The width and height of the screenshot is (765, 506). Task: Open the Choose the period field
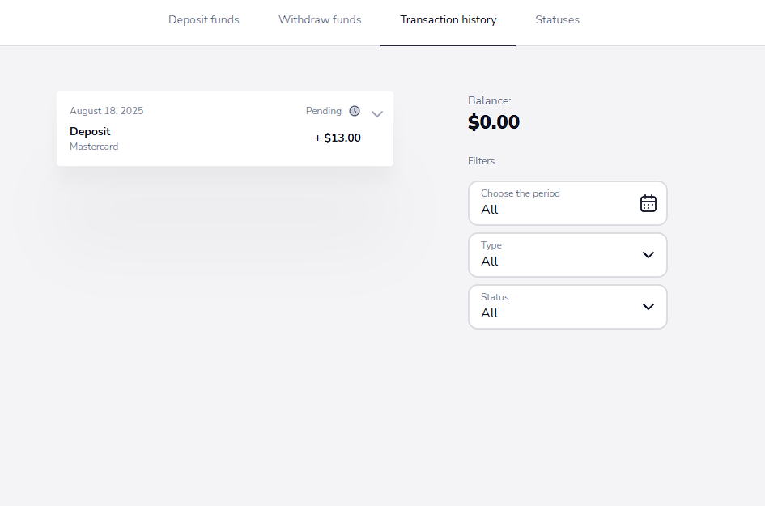[x=567, y=203]
